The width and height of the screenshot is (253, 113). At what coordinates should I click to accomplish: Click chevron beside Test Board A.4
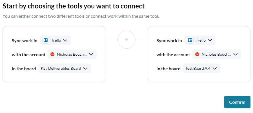tap(215, 68)
